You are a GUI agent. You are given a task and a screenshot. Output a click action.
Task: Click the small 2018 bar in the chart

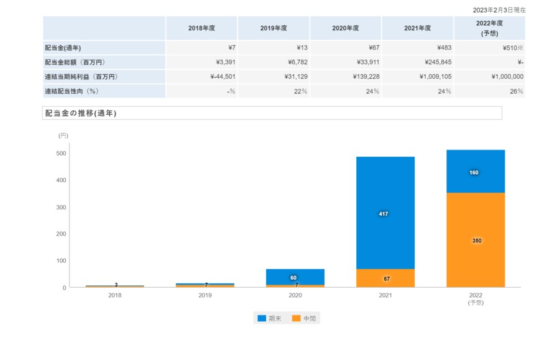coord(115,286)
